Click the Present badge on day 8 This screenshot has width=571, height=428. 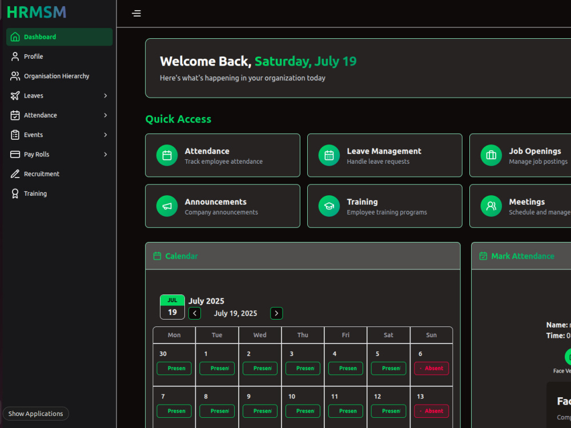[x=217, y=411]
